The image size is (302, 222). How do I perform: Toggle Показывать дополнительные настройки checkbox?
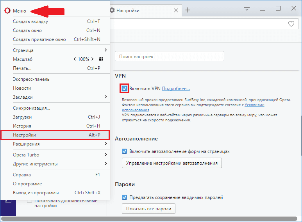[x=29, y=201]
